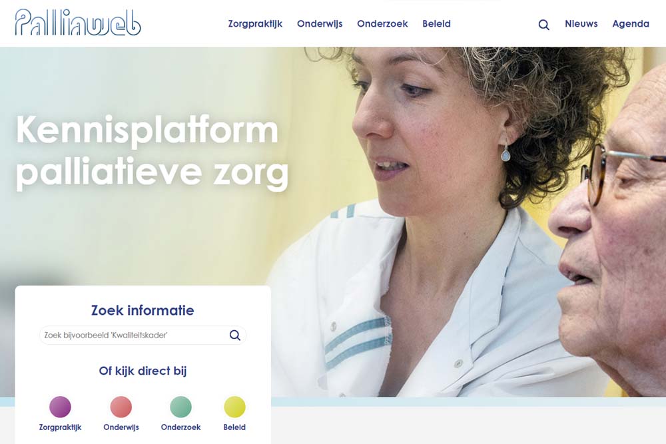666x444 pixels.
Task: Open Zorgpraktijk in top navigation
Action: pos(255,24)
